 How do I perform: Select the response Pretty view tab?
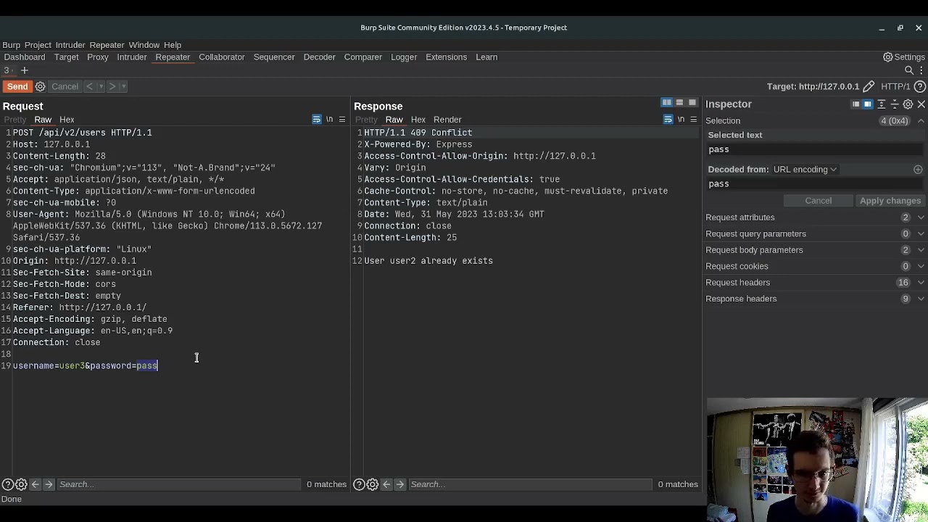tap(366, 120)
